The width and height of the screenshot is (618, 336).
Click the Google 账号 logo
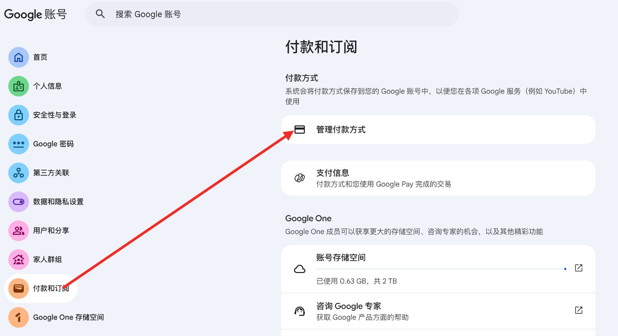pos(35,14)
